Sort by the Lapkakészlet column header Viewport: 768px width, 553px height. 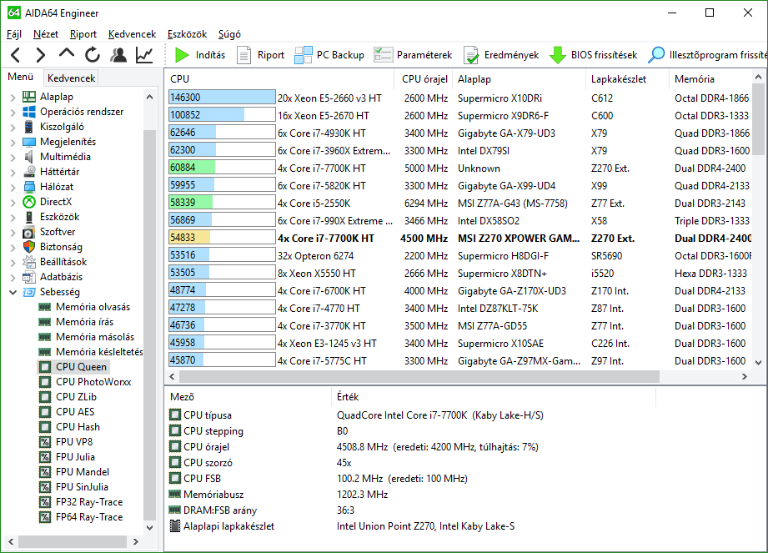pos(627,79)
